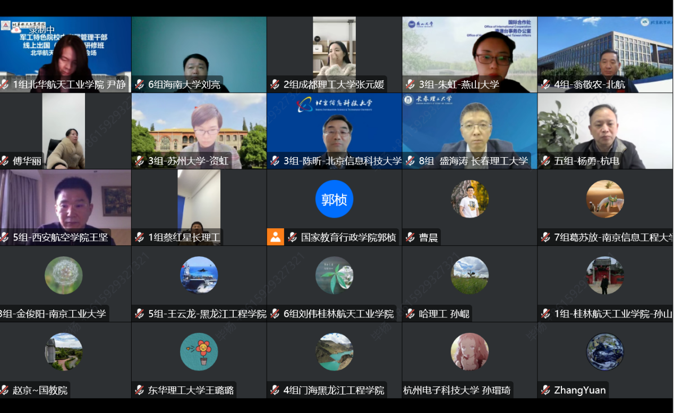Screen dimensions: 674x413
Task: Click the recording indicator labeled 录制中
Action: click(41, 30)
